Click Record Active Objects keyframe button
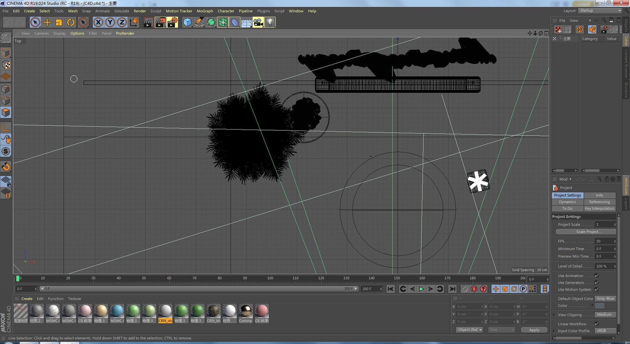 pos(465,289)
